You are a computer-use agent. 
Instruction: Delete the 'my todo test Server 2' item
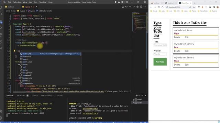pos(177,51)
